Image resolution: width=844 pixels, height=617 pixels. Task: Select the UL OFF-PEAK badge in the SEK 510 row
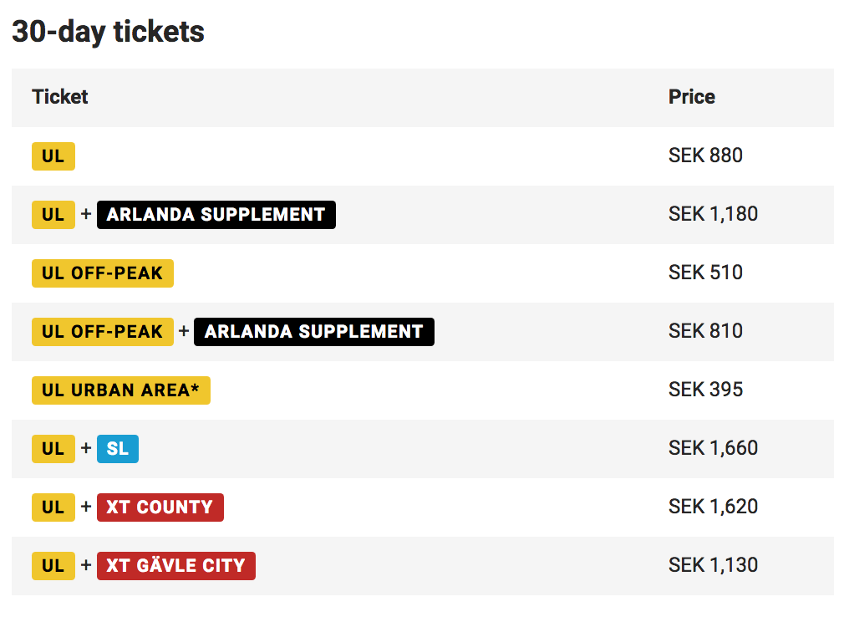click(x=103, y=273)
